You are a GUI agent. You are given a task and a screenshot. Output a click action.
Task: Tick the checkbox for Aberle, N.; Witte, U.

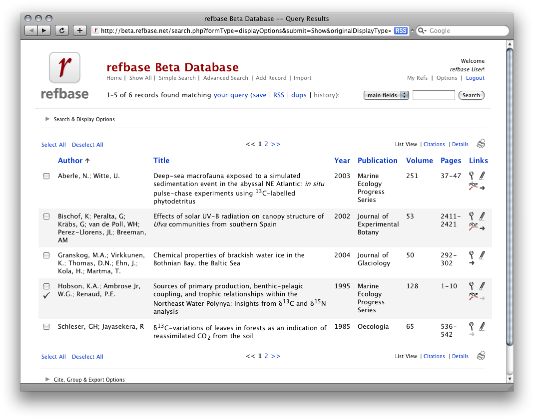46,176
